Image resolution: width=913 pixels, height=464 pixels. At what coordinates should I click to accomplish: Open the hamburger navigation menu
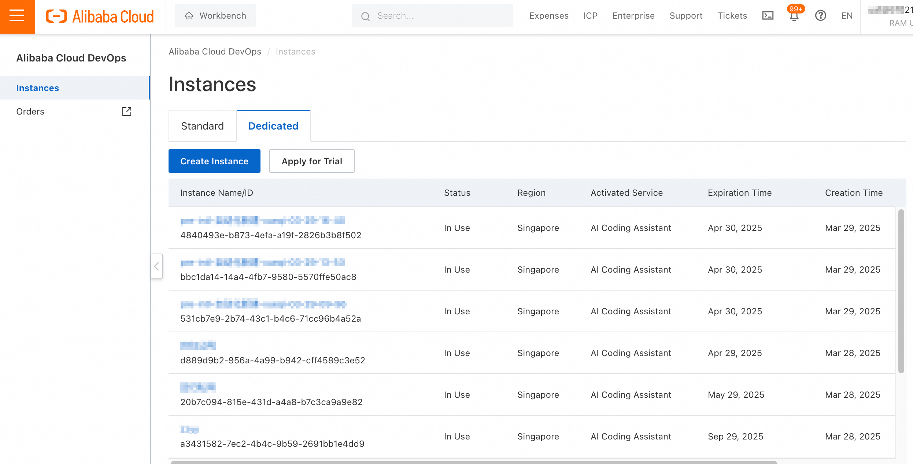tap(17, 16)
